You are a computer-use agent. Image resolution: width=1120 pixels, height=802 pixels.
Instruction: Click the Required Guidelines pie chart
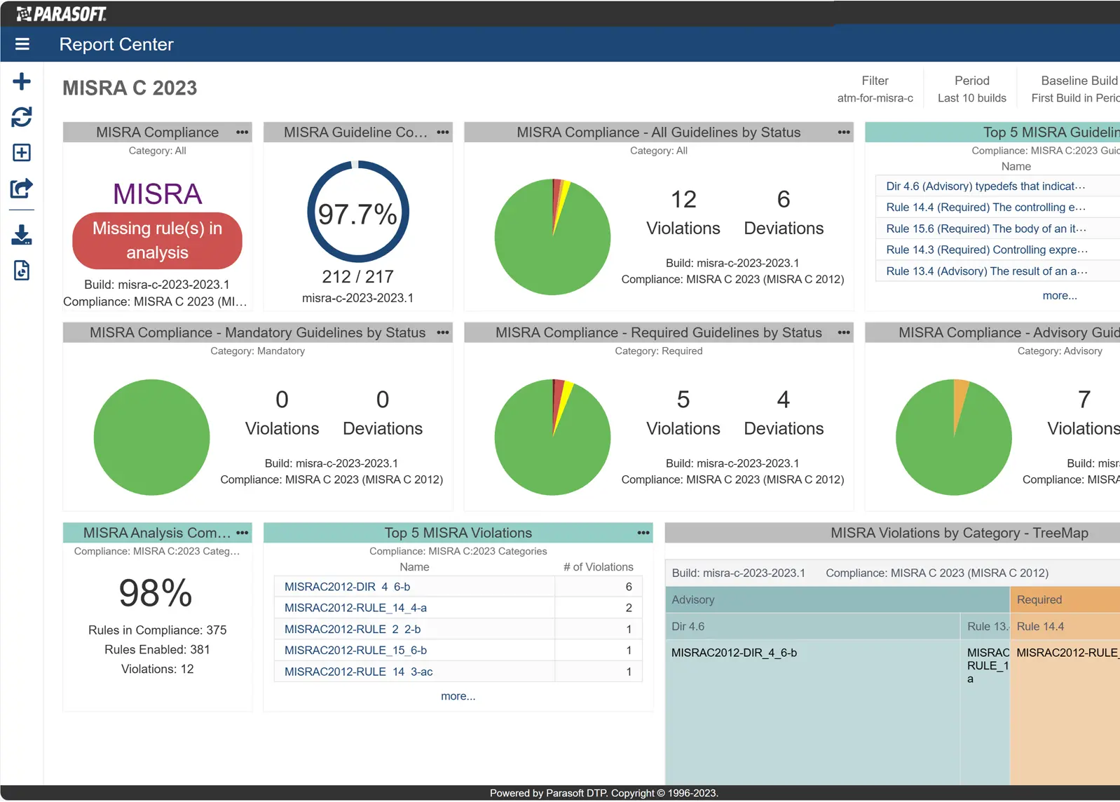click(552, 437)
